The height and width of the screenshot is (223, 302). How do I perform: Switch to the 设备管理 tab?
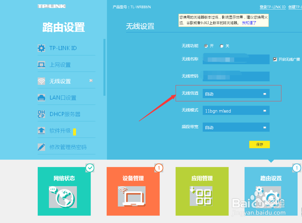click(x=133, y=192)
